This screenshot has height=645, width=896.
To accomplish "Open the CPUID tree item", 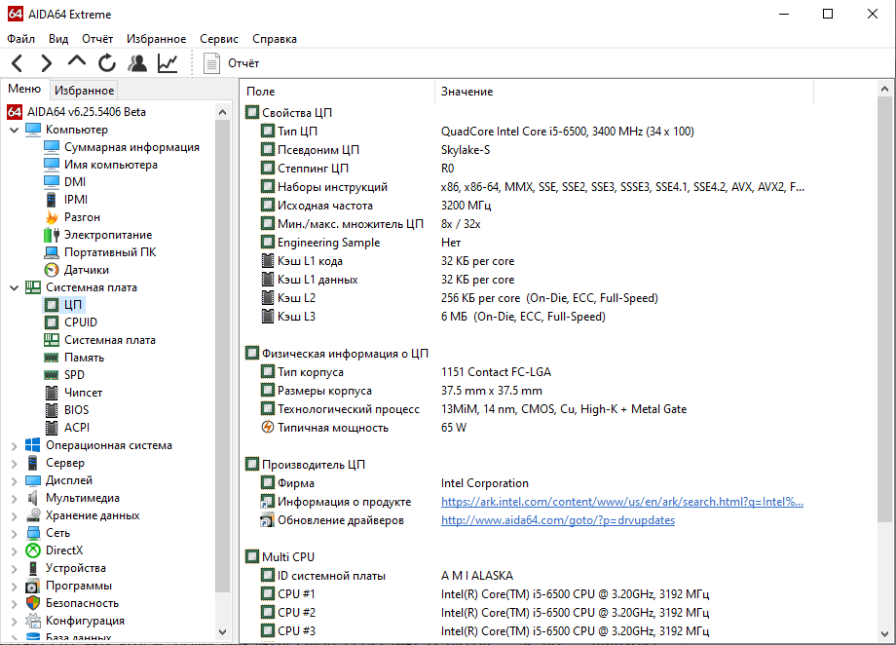I will point(81,322).
